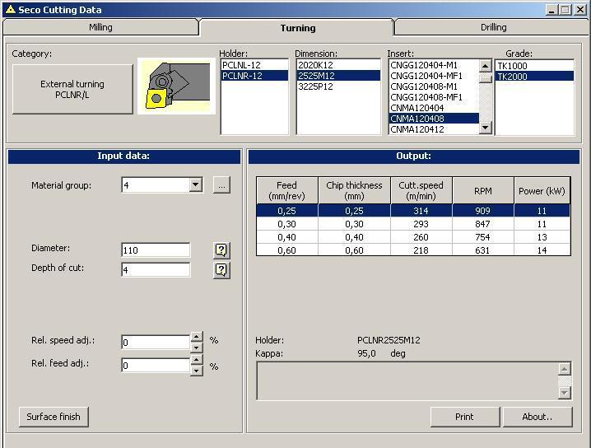Click power value 14
Screen dimensions: 591x448
[542, 250]
